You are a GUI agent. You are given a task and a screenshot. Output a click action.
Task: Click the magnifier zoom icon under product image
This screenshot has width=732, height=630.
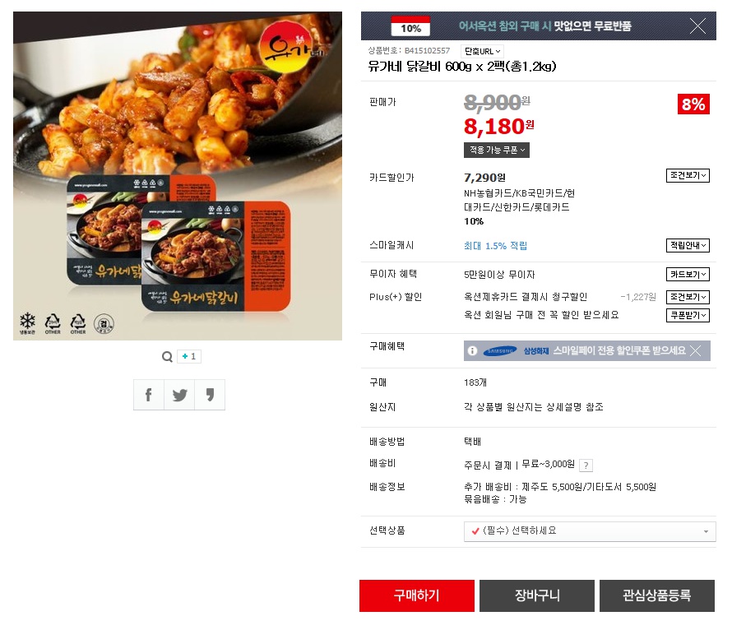point(167,357)
